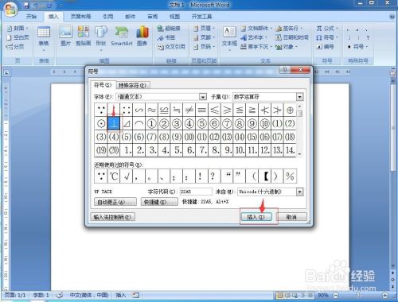Click the character code (字符代码) field

(x=196, y=192)
